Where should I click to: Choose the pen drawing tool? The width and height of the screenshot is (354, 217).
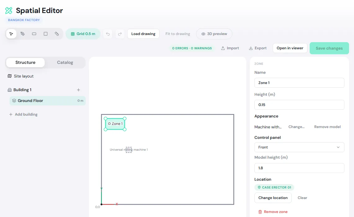pos(23,34)
